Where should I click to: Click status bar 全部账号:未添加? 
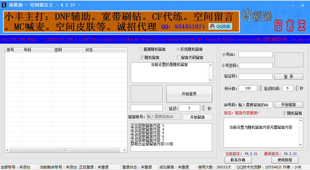click(x=16, y=167)
